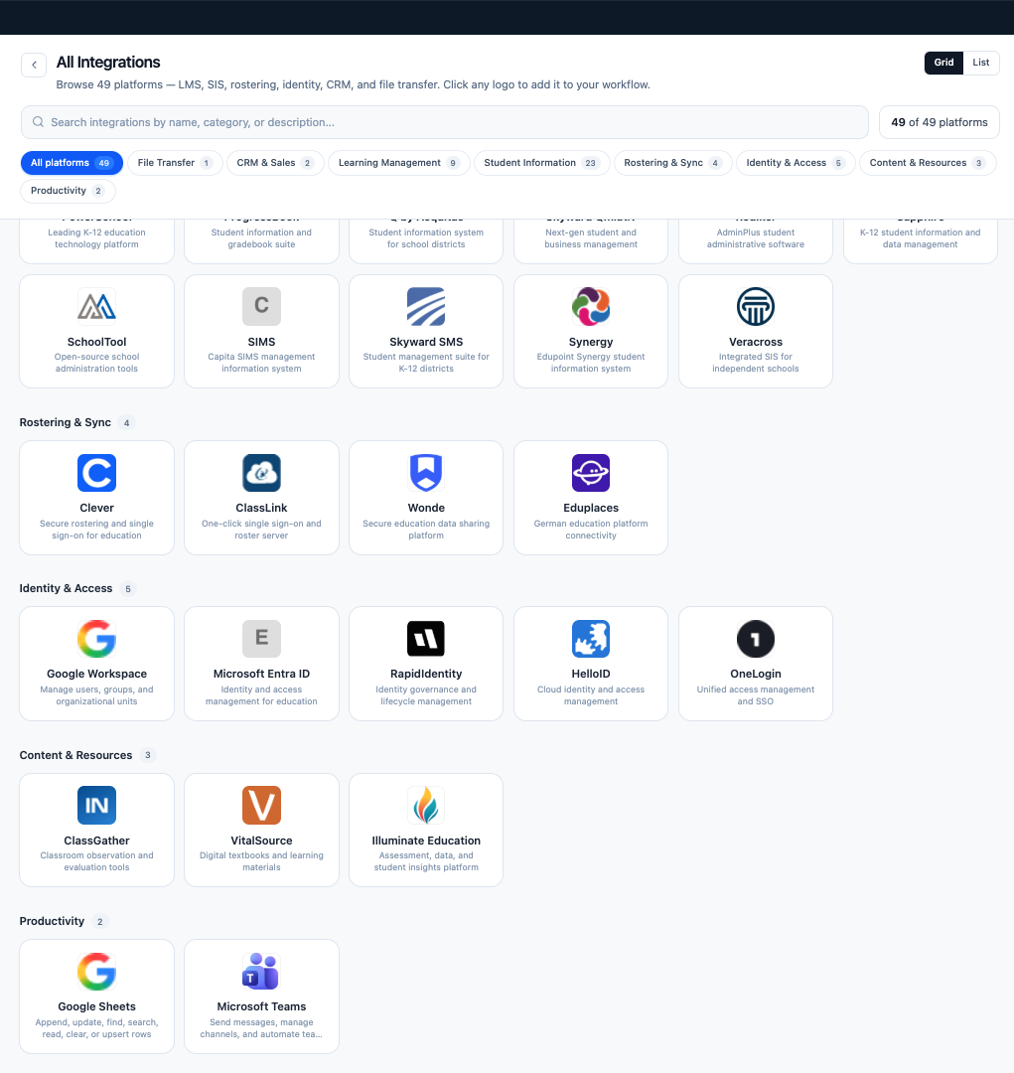Click the Productivity section heading

click(x=52, y=921)
